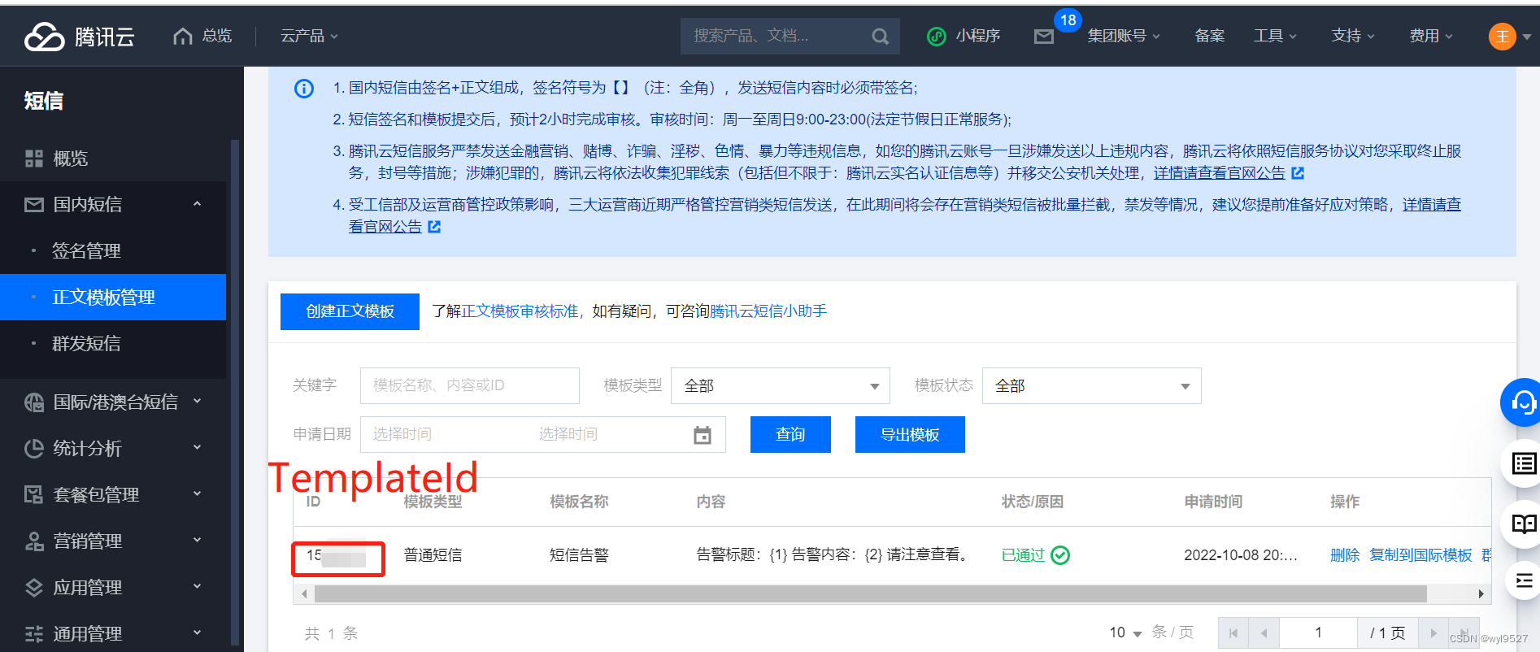
Task: Open the 小程序 mini program icon
Action: click(x=937, y=36)
